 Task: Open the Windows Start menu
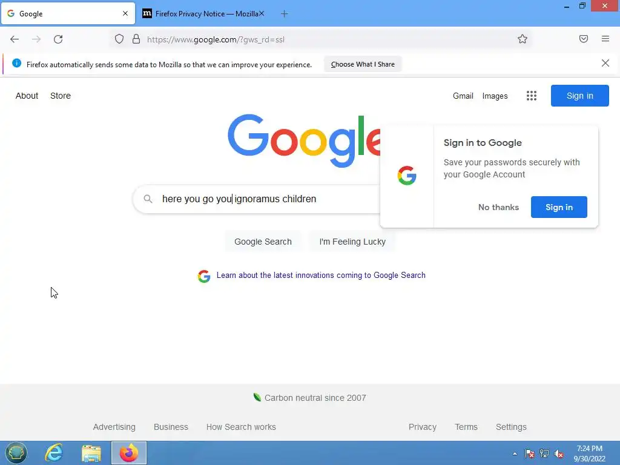coord(16,453)
